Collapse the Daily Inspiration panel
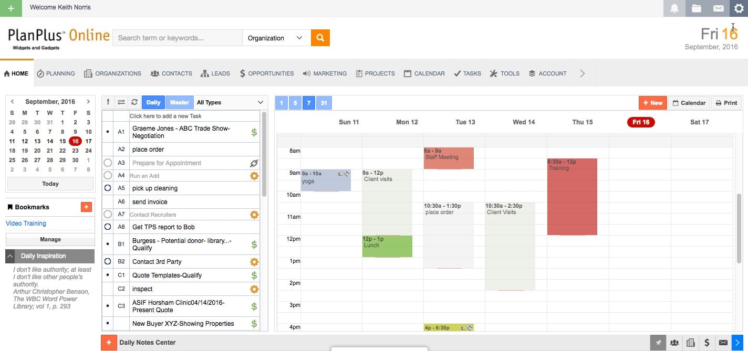 click(11, 256)
